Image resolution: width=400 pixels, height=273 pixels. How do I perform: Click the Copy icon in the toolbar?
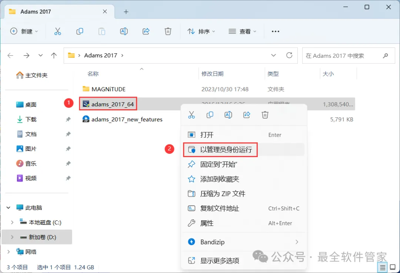[x=80, y=31]
